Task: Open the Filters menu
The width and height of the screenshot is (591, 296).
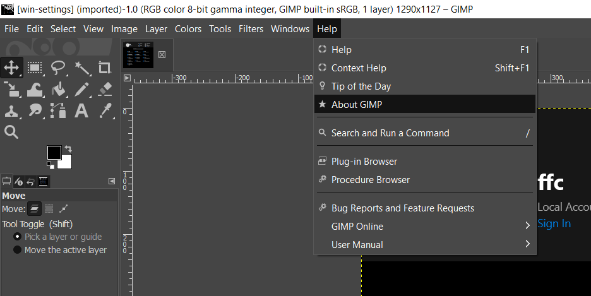Action: 251,29
